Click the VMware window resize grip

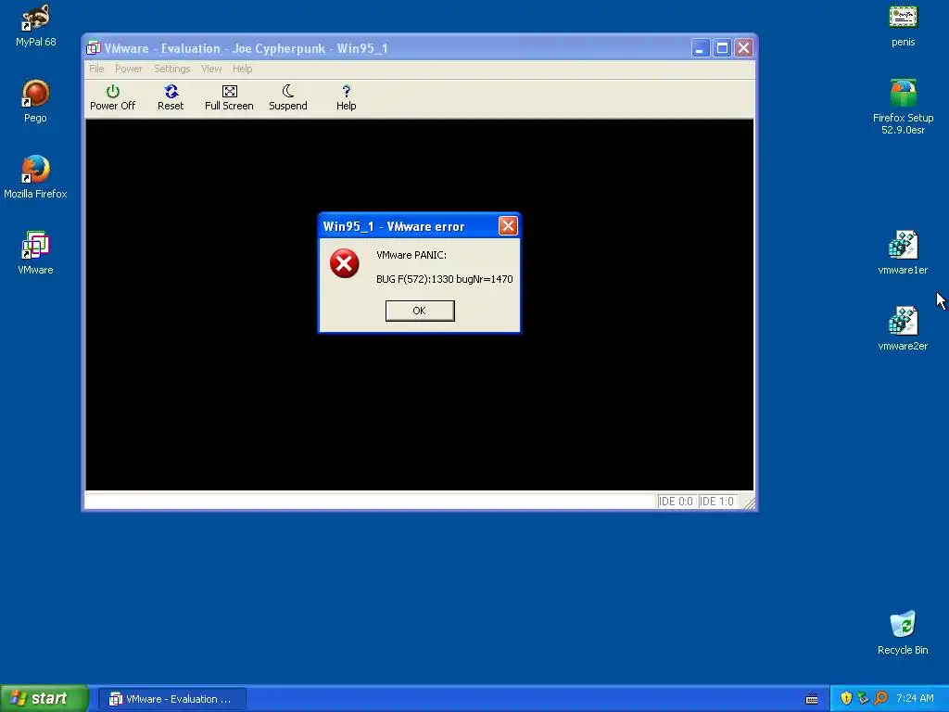coord(749,502)
